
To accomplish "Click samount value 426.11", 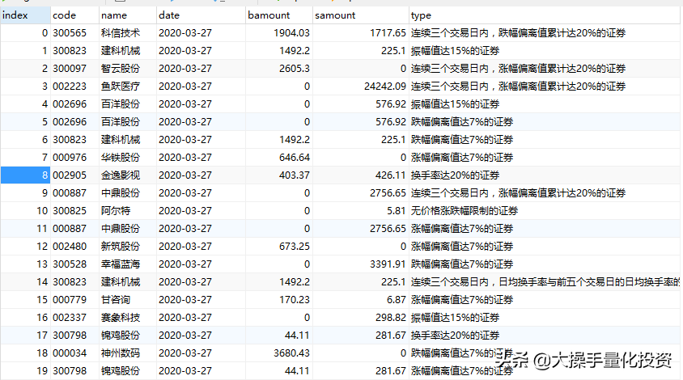I will click(x=391, y=175).
